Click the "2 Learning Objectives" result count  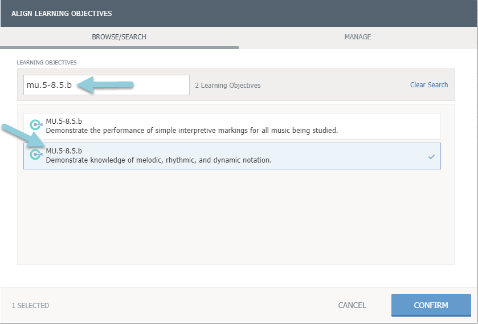pos(227,86)
